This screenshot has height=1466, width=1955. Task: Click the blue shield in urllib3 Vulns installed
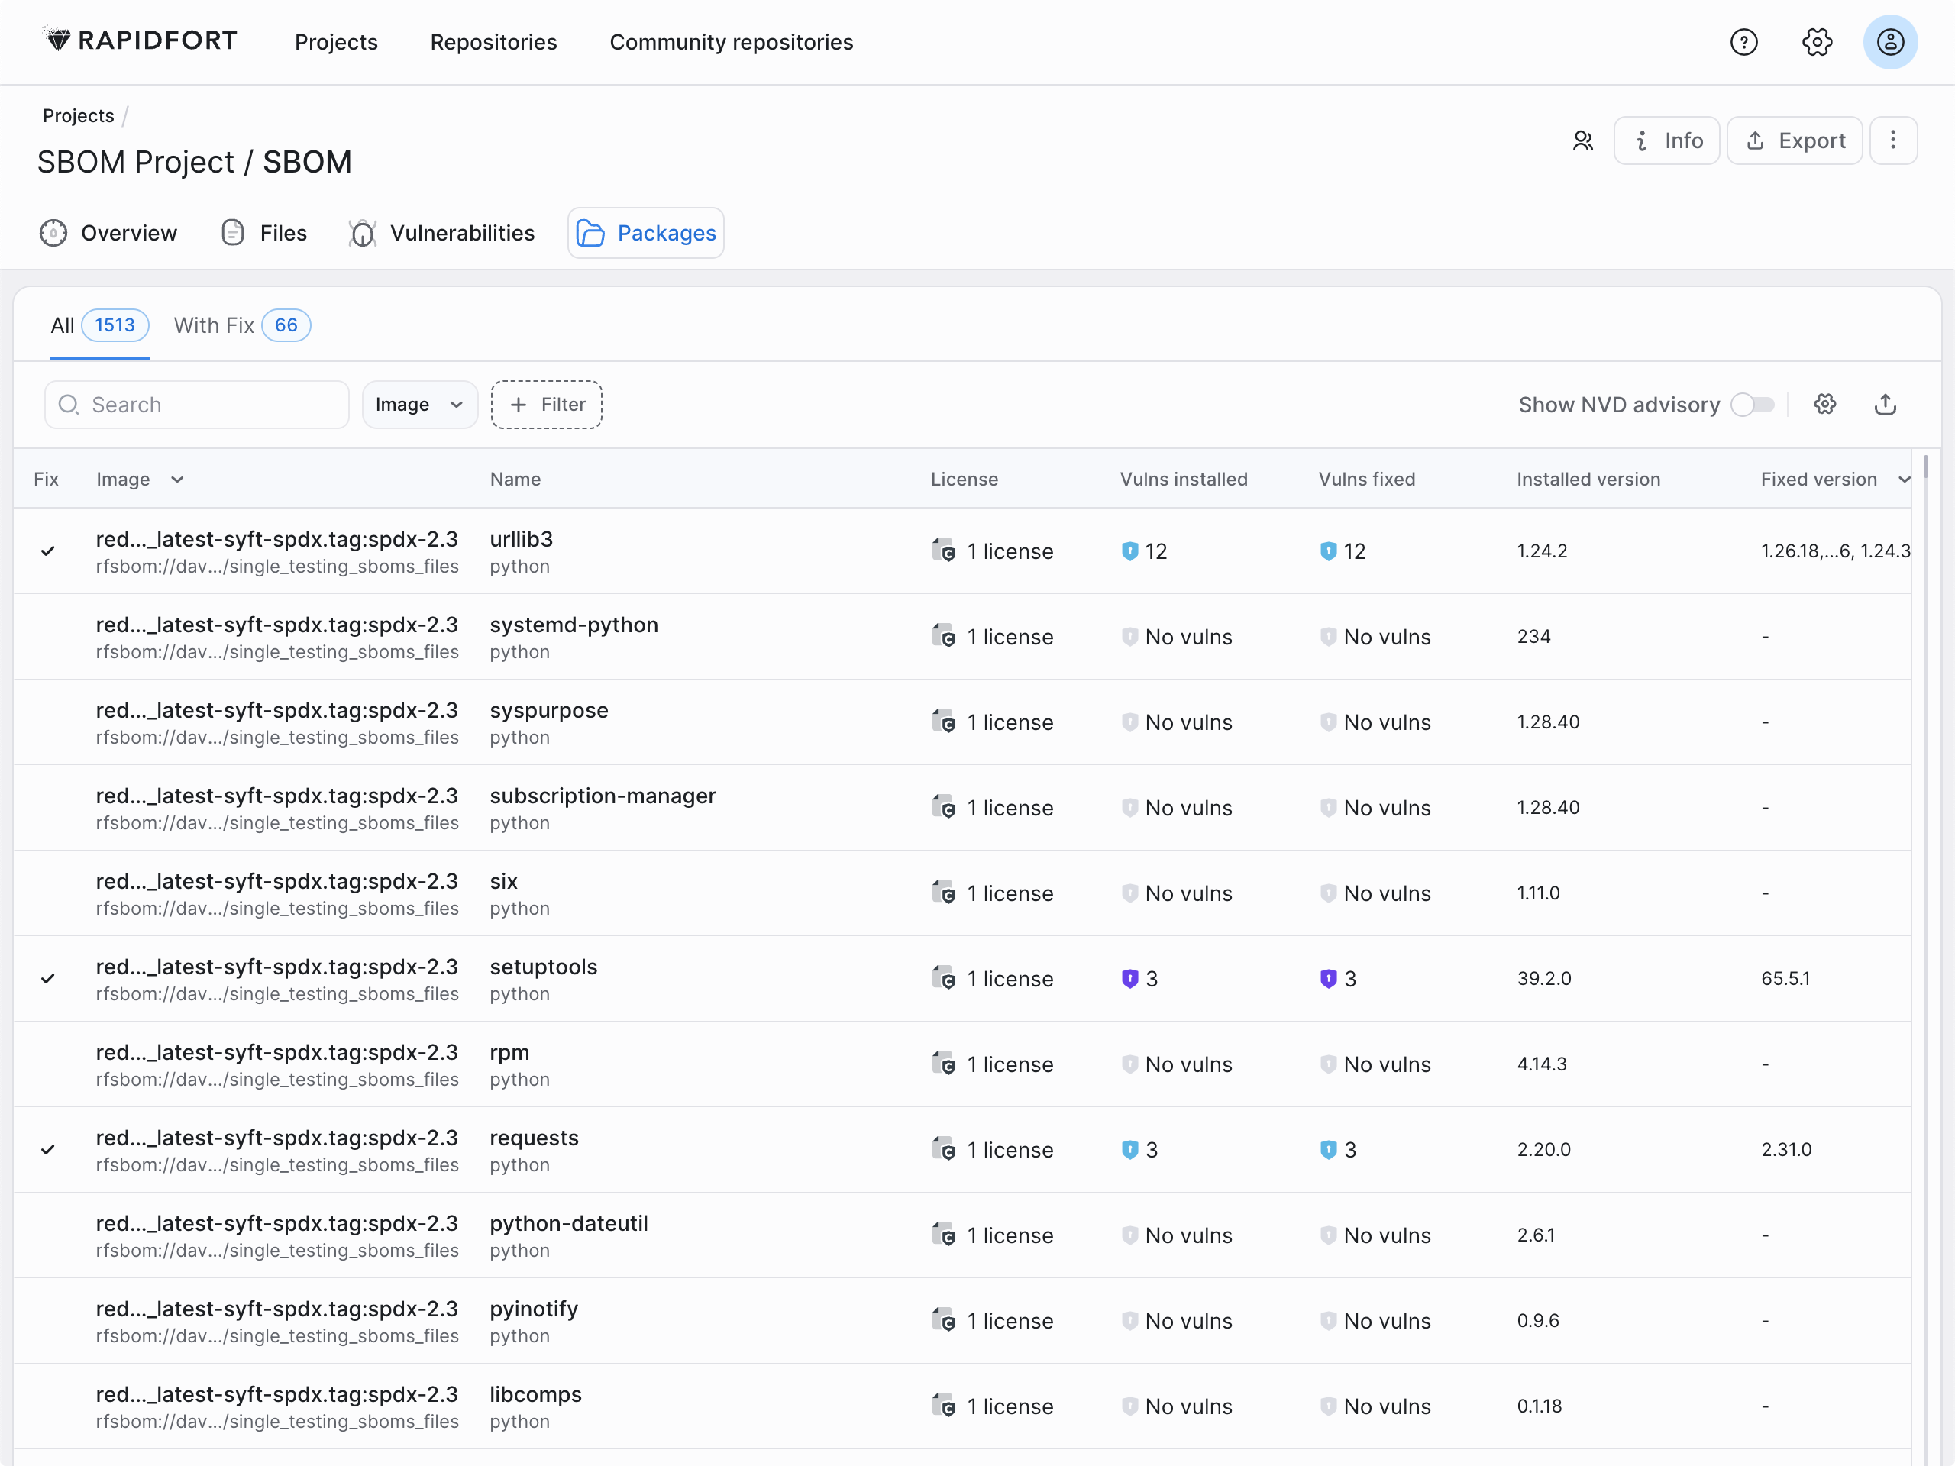(x=1129, y=551)
